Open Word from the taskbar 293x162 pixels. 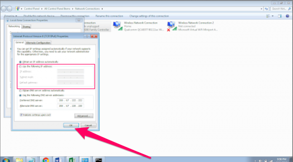(58, 160)
